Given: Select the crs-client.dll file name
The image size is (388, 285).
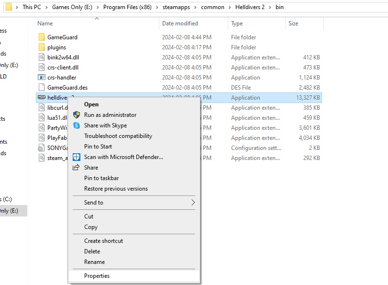Looking at the screenshot, I should pyautogui.click(x=63, y=68).
